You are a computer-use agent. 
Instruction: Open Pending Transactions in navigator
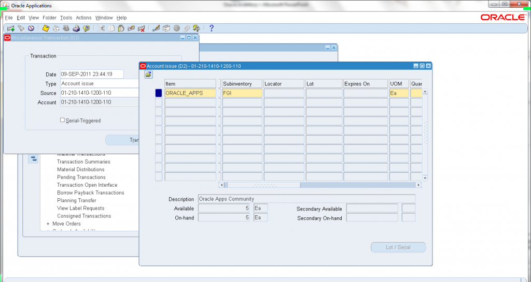click(81, 177)
